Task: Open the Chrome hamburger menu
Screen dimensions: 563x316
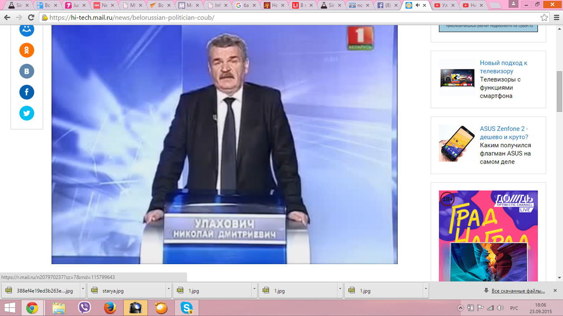Action: pos(556,18)
